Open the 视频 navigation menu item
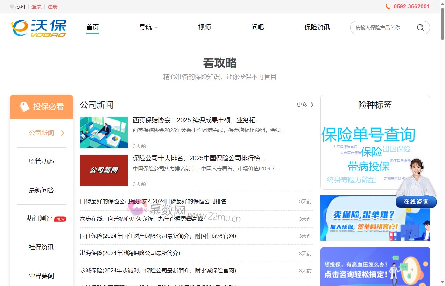Screen dimensions: 445x286 coord(204,27)
